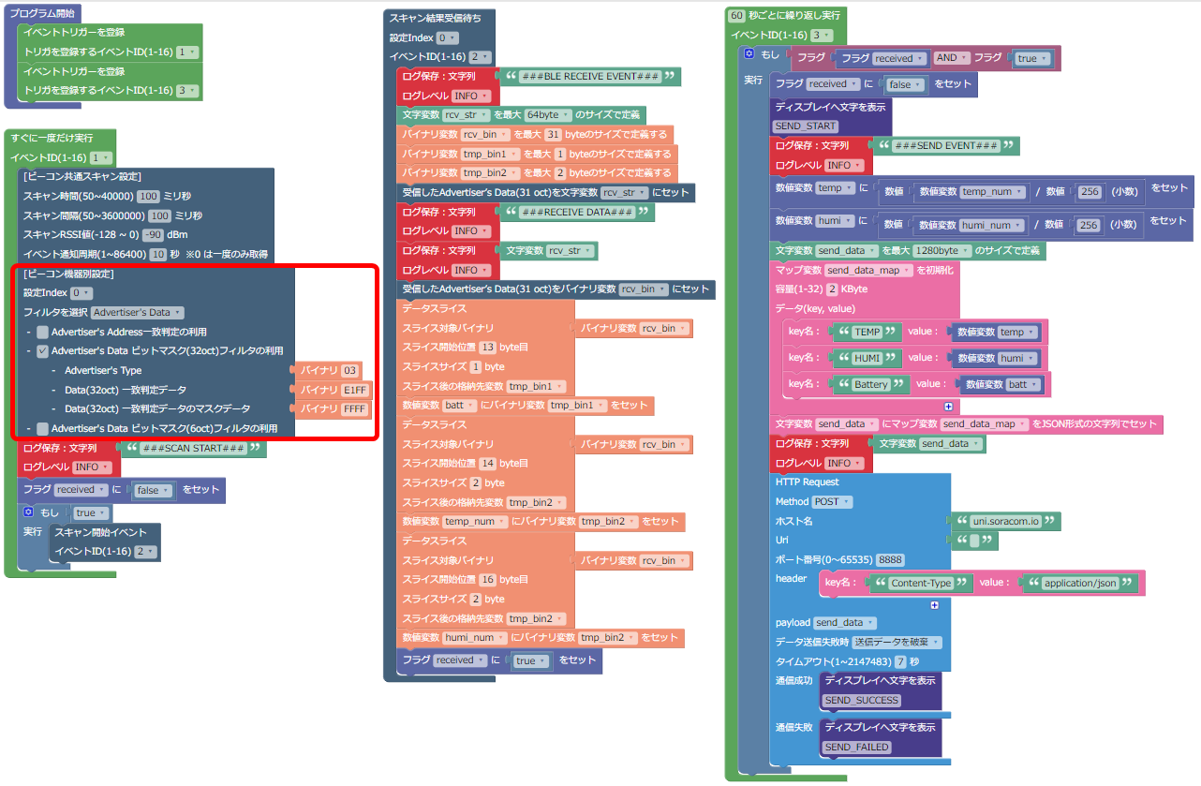
Task: Open event ID dropdown of すぐに一度だけ実行 block
Action: 101,157
